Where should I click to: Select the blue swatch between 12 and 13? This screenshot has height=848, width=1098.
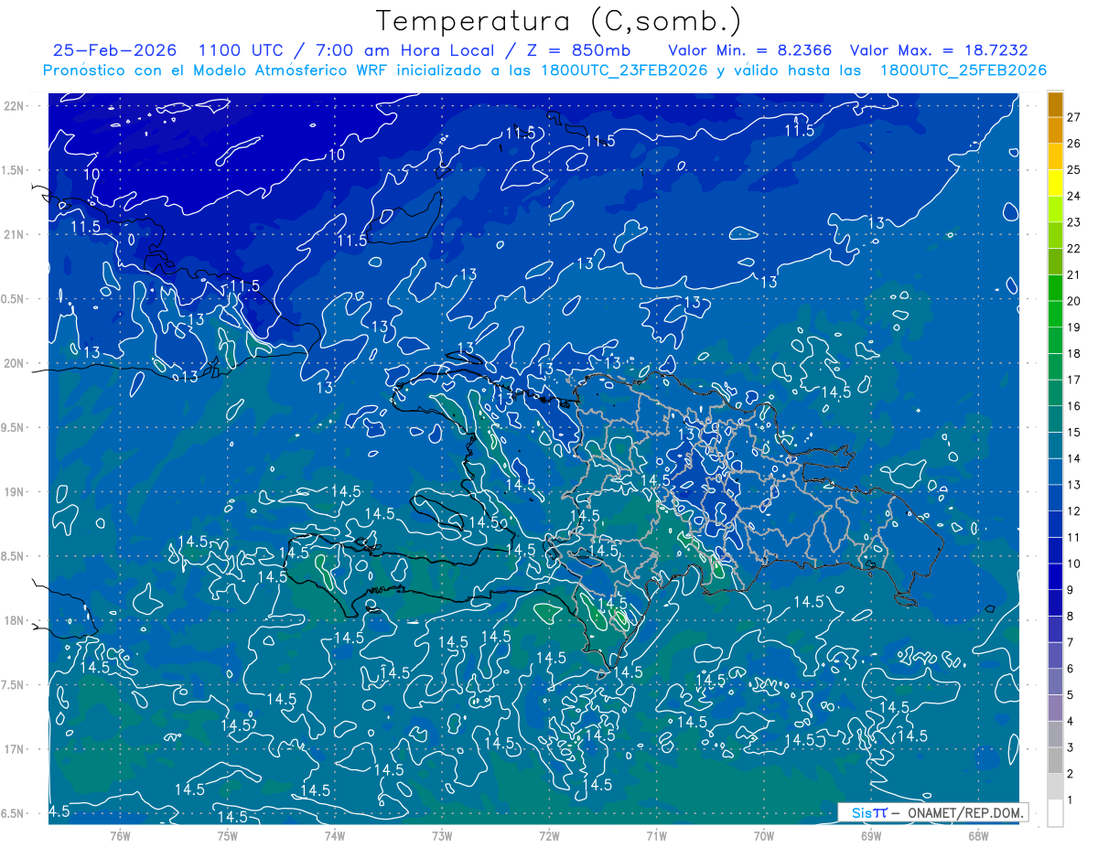coord(1055,498)
